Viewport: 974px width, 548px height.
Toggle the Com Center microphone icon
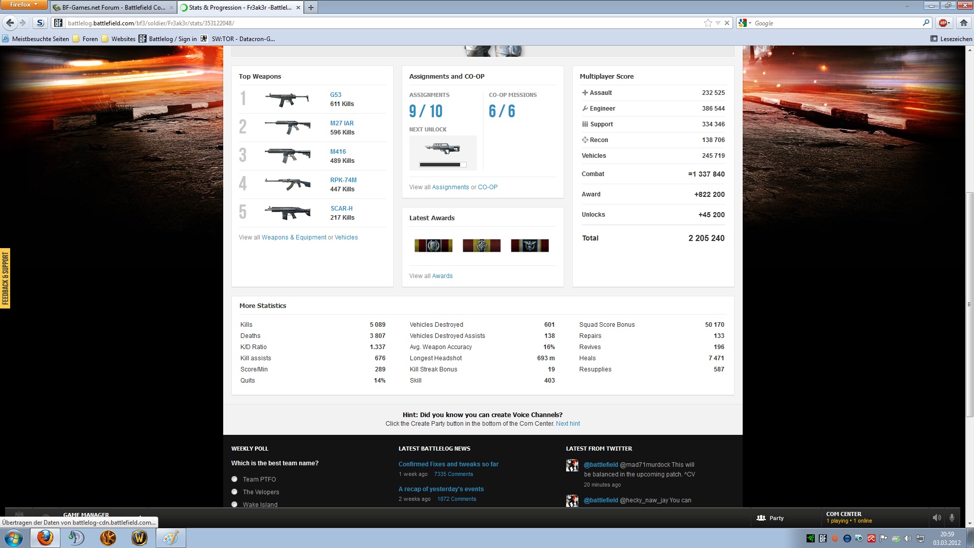(952, 518)
